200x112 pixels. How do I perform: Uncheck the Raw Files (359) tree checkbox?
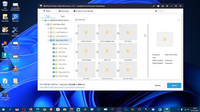[x=51, y=40]
